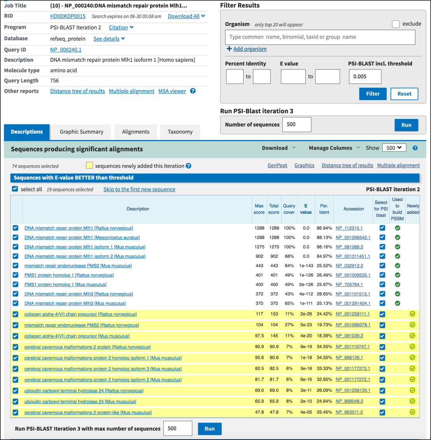Open the Manage Columns dropdown
Screen dimensions: 431x440
(x=334, y=148)
